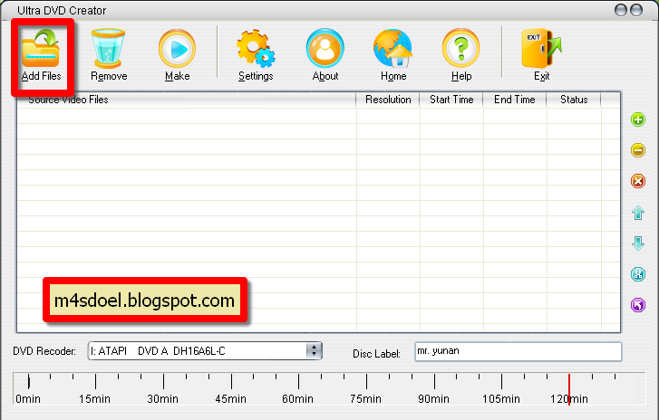
Task: Click the 105min label on the ruler
Action: [501, 398]
